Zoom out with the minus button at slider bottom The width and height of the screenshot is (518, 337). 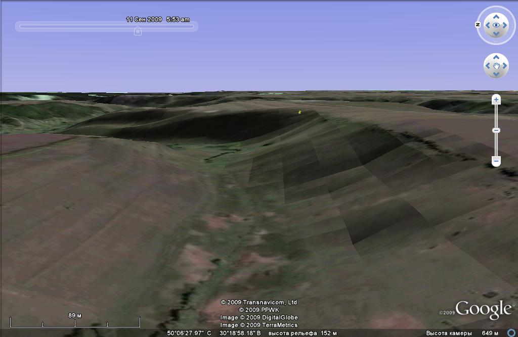[x=496, y=162]
